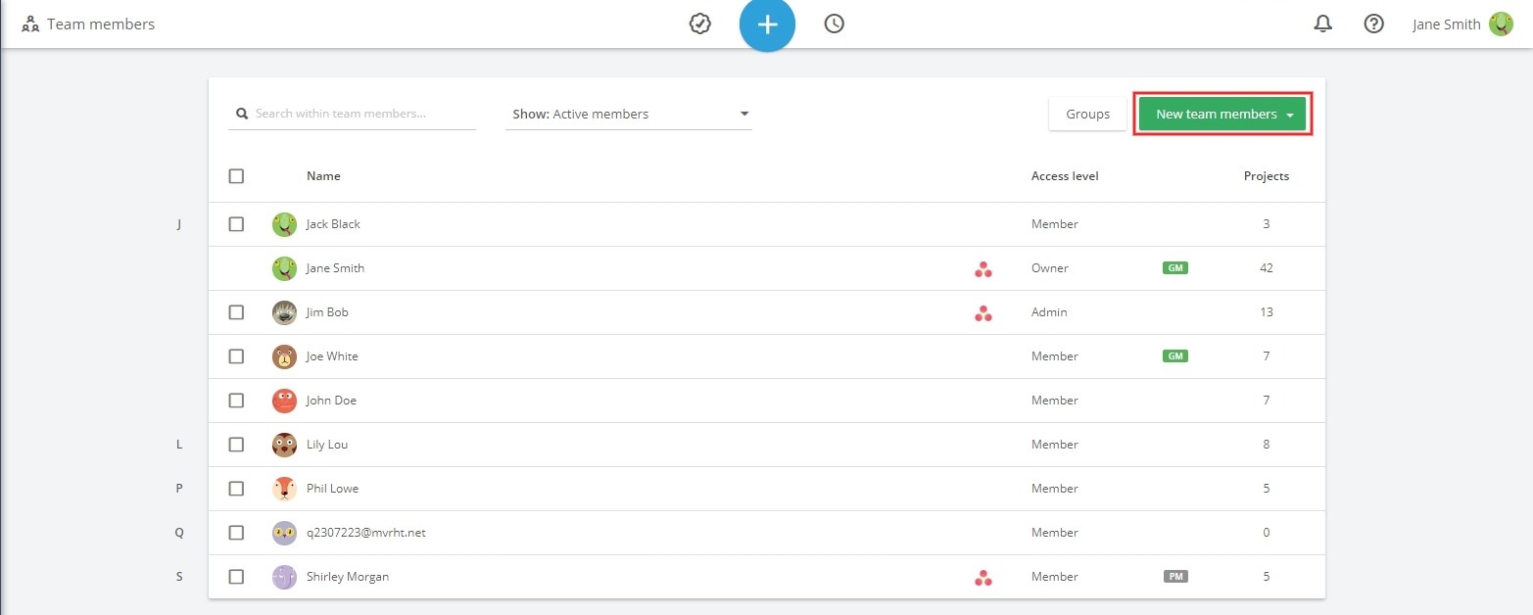Screen dimensions: 1533x615
Task: Click John Doe's red avatar
Action: (284, 401)
